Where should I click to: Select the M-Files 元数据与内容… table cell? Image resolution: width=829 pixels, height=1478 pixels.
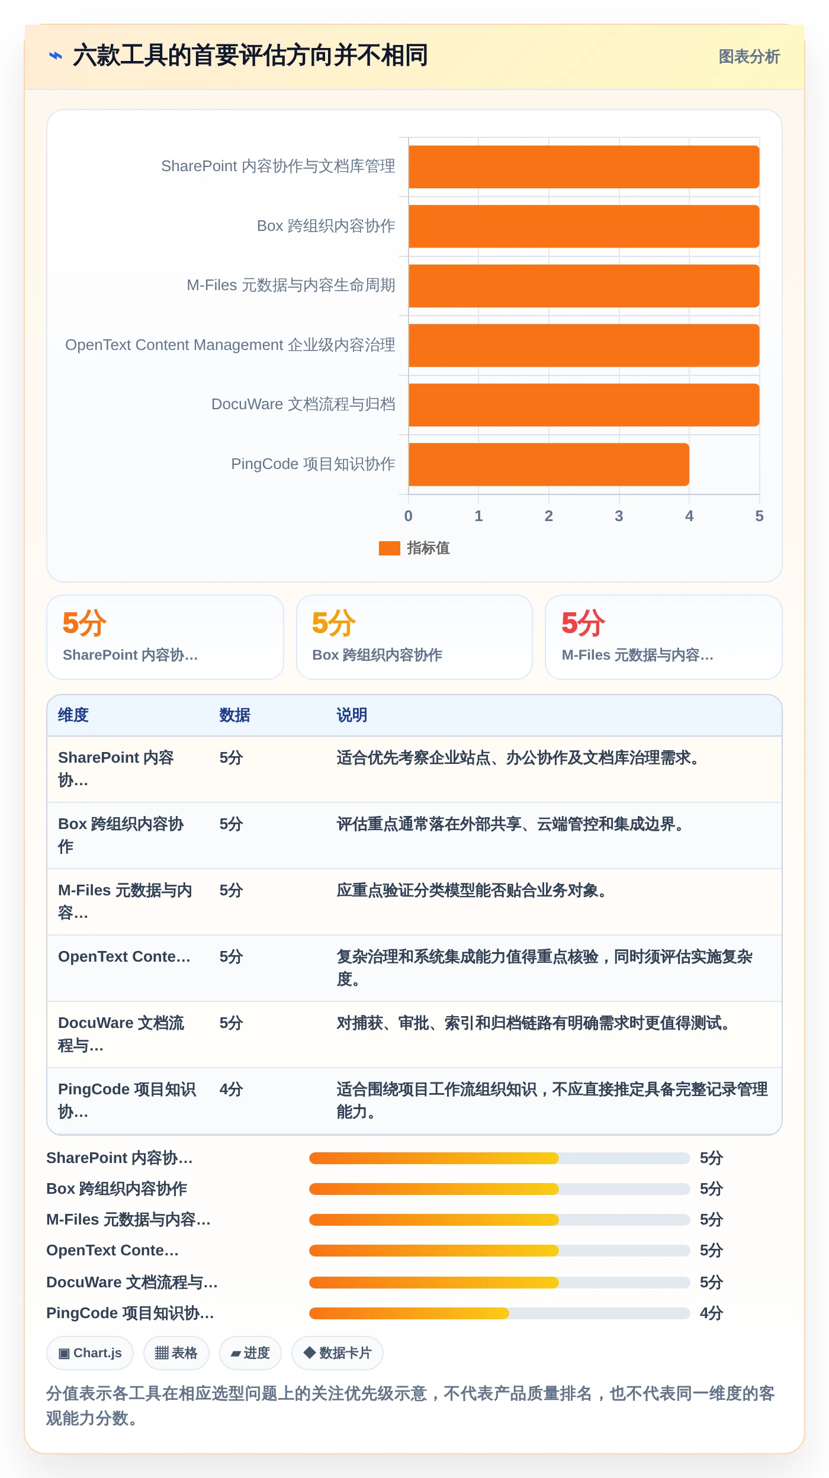(x=127, y=902)
